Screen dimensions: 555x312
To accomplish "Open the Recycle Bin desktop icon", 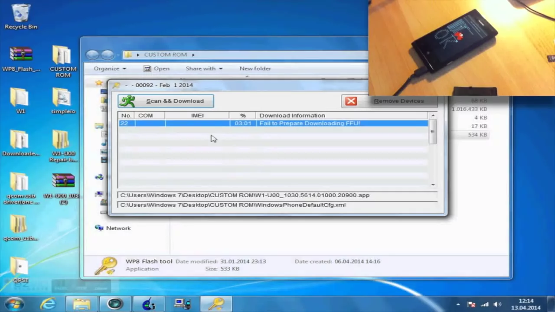I will [x=21, y=16].
